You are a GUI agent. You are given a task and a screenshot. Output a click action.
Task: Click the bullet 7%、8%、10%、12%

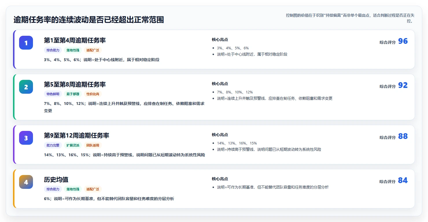235,92
